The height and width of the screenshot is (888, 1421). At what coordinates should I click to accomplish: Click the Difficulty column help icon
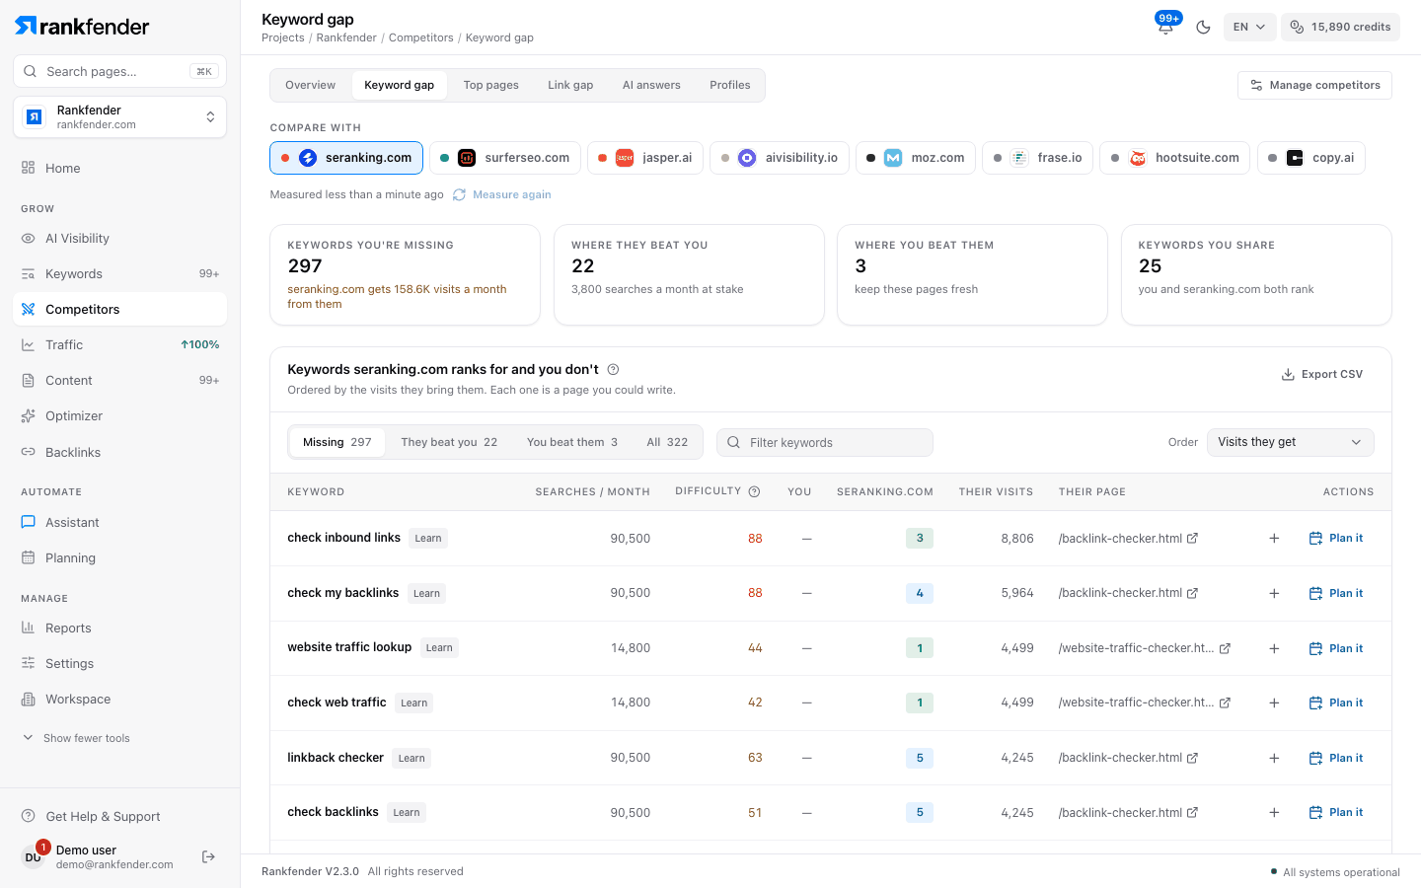pyautogui.click(x=754, y=491)
